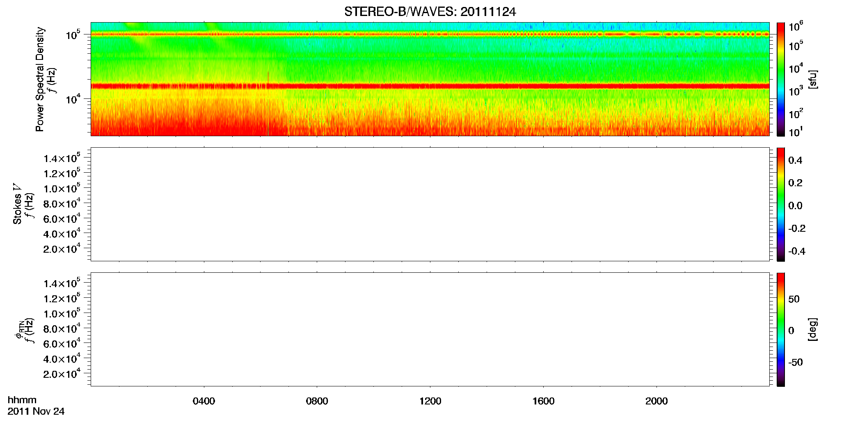Click the empty phi RTN plot panel

pos(430,329)
